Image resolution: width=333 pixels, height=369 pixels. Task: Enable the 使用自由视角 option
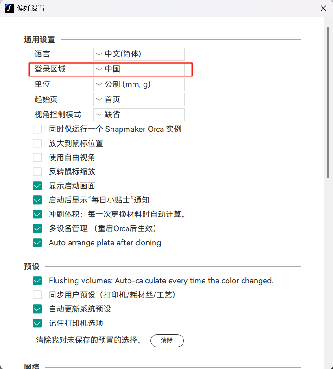tap(38, 157)
